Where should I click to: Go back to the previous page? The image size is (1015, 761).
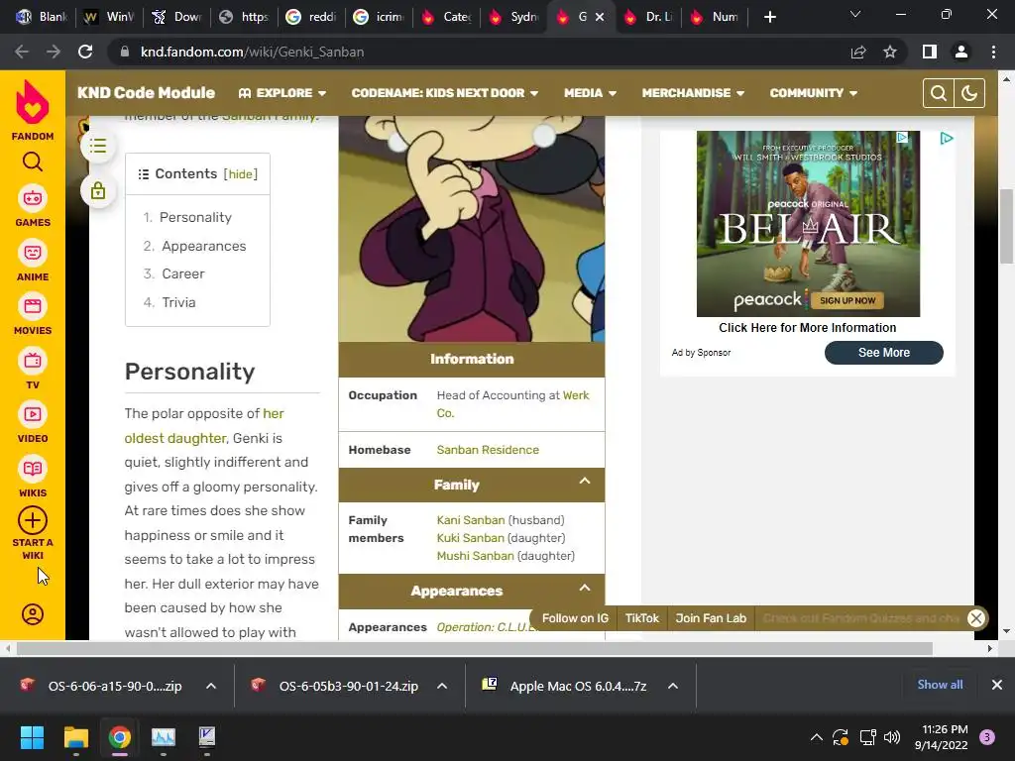tap(22, 52)
